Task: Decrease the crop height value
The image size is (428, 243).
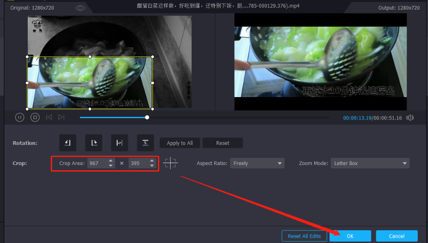Action: point(152,166)
